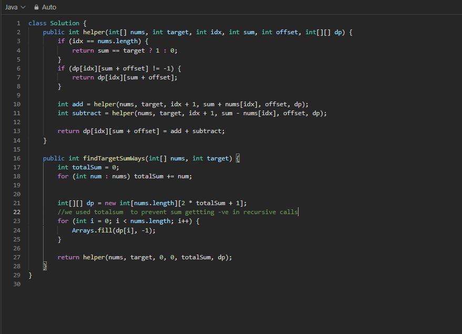Click 'return helper(nums, target, 0, 0, totalSum, dp);'
Screen dimensions: 462x334
tap(145, 257)
